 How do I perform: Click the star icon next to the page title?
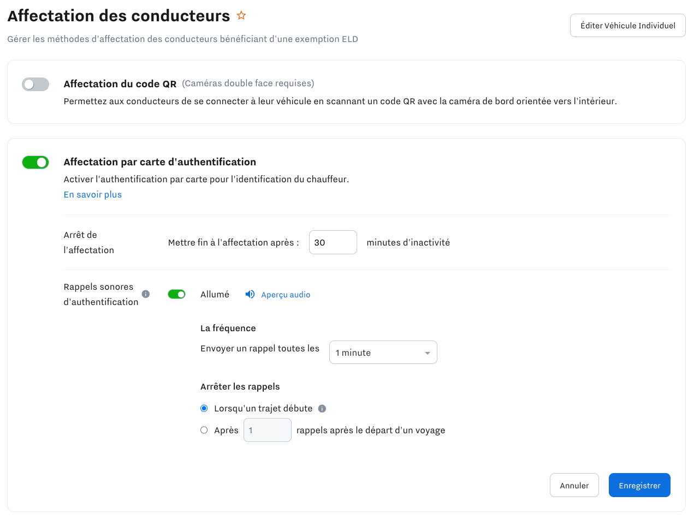click(241, 15)
